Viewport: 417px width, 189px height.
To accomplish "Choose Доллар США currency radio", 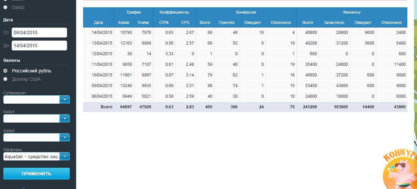I will pos(5,79).
